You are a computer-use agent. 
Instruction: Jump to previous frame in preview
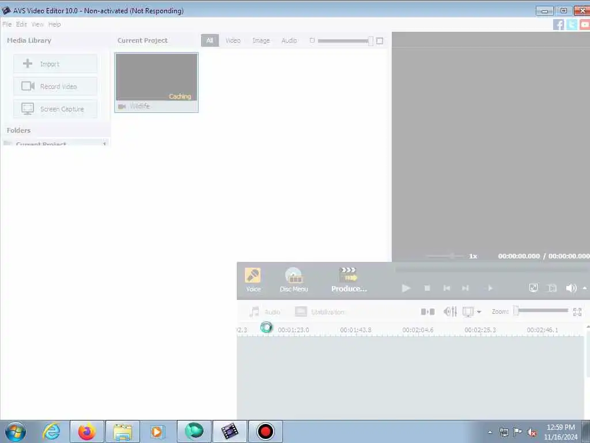click(x=447, y=288)
